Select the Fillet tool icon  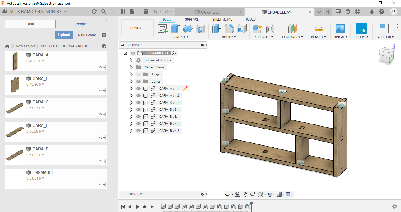229,29
